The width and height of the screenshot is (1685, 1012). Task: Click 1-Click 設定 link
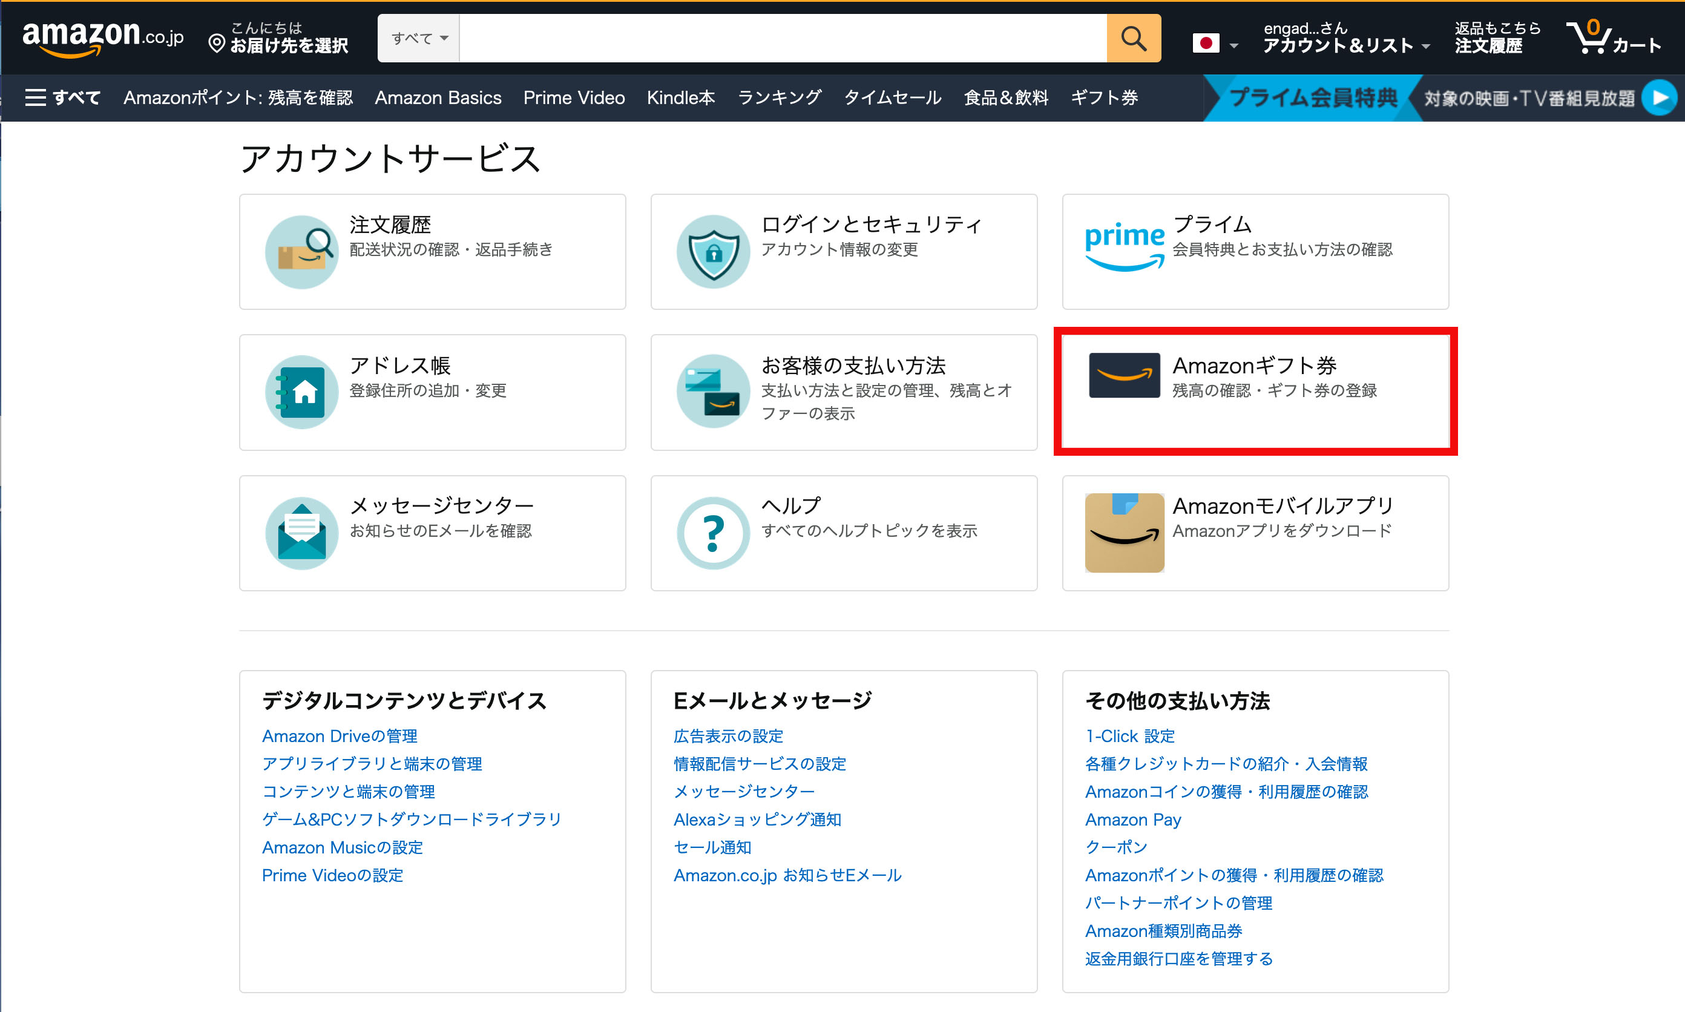click(x=1130, y=737)
